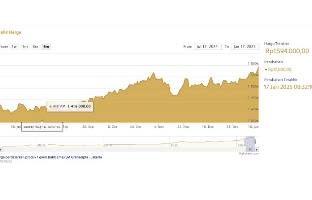Viewport: 312px width, 200px height.
Task: Select the 1m zoom range
Action: coord(25,47)
